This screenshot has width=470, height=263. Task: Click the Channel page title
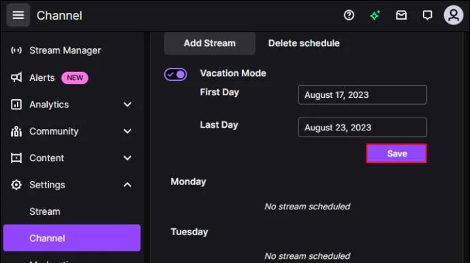click(59, 15)
